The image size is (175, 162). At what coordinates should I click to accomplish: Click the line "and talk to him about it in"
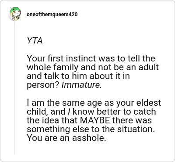click(x=78, y=76)
